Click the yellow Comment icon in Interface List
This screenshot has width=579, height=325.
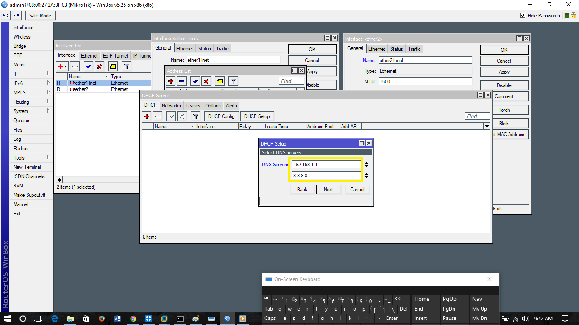point(113,66)
